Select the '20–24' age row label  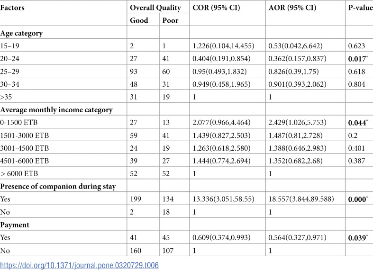[10, 59]
